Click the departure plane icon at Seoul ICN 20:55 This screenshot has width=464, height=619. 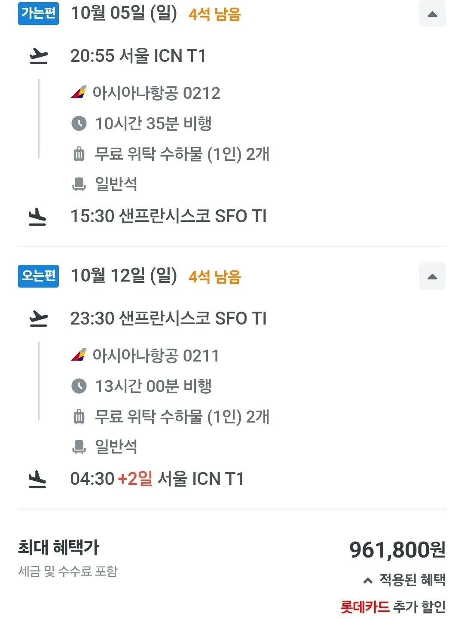point(38,56)
